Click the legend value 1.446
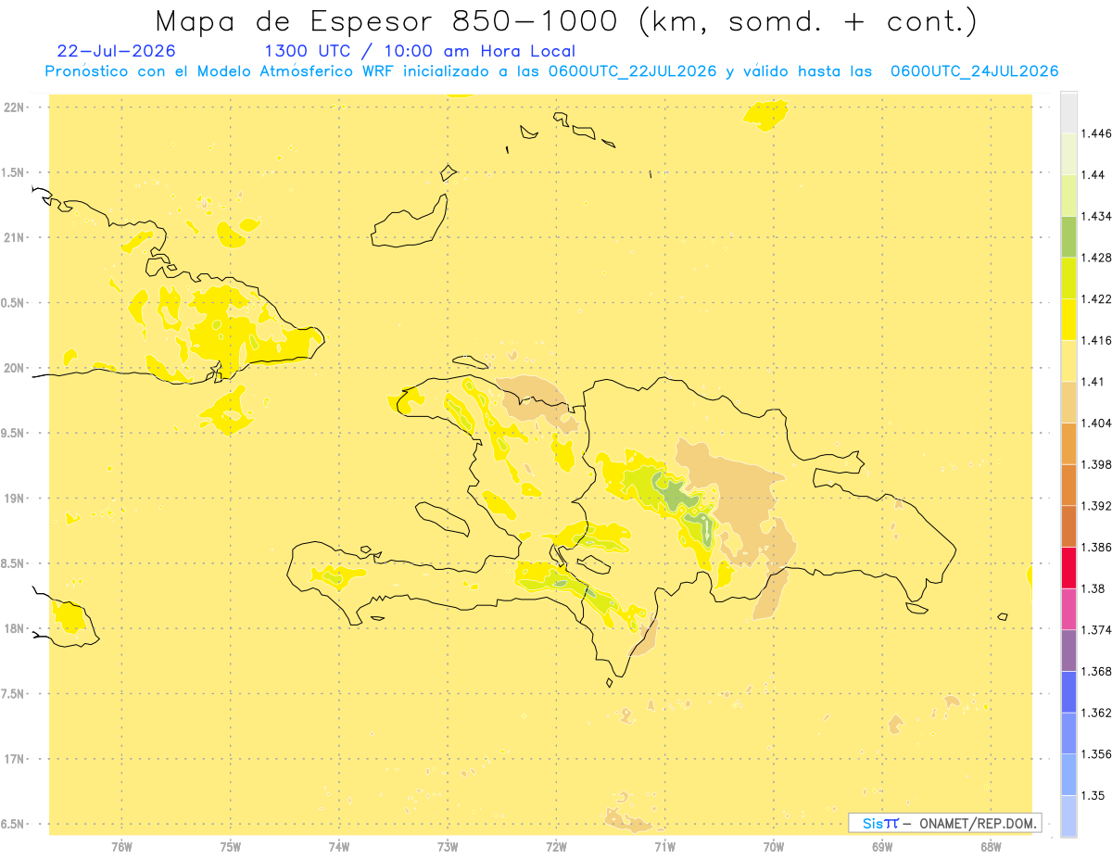Screen dimensions: 1112x859 coord(1096,133)
